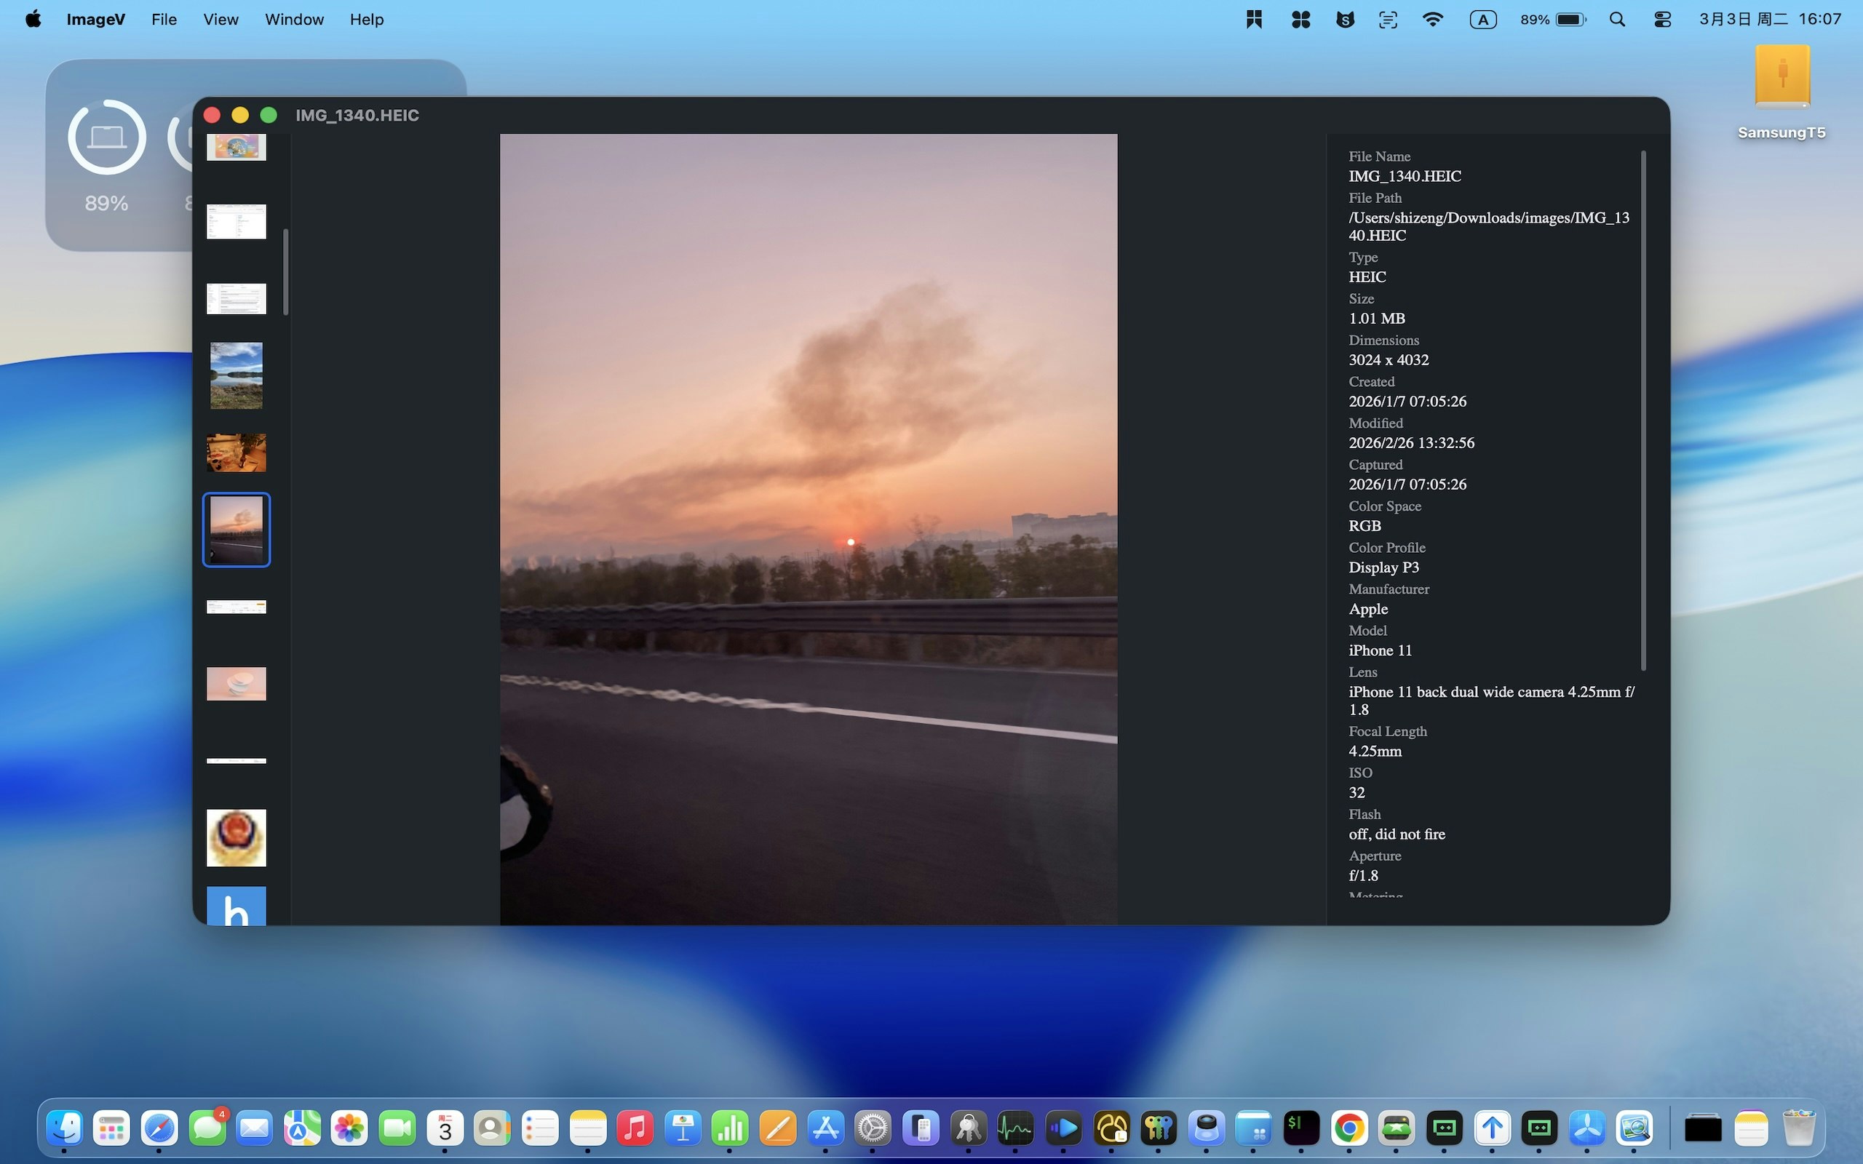This screenshot has height=1164, width=1863.
Task: Click the Apple logo in the menu bar
Action: (x=31, y=19)
